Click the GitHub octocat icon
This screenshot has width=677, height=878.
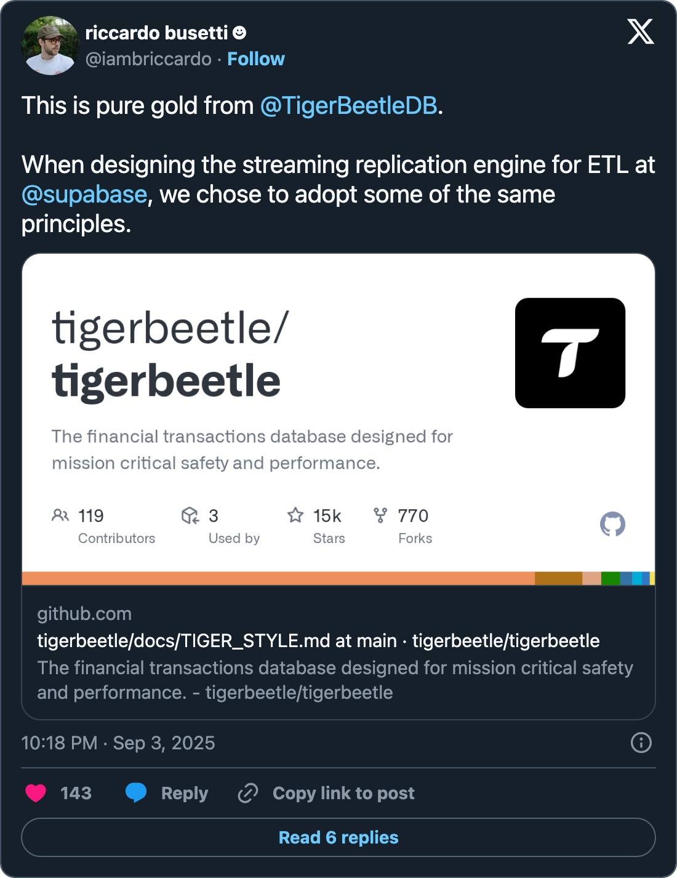(612, 525)
